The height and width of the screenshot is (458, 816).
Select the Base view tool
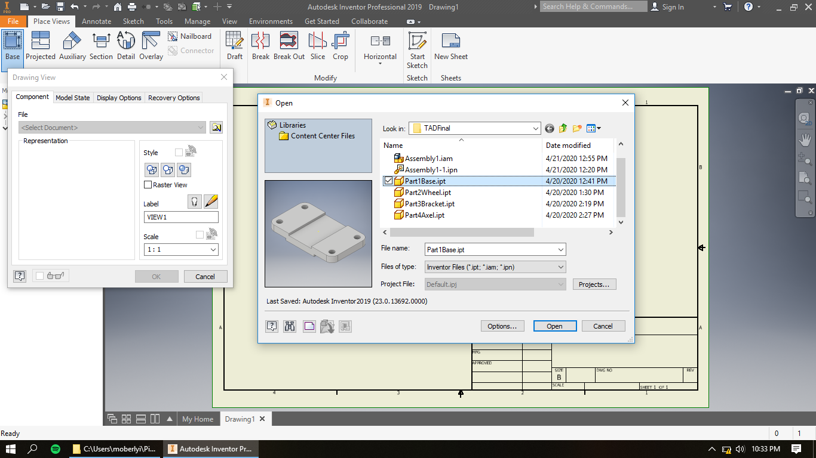click(12, 46)
